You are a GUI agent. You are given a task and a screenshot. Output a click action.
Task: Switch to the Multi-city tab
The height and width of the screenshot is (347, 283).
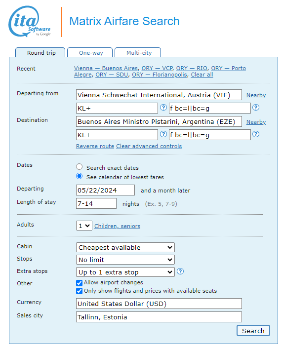(x=138, y=53)
